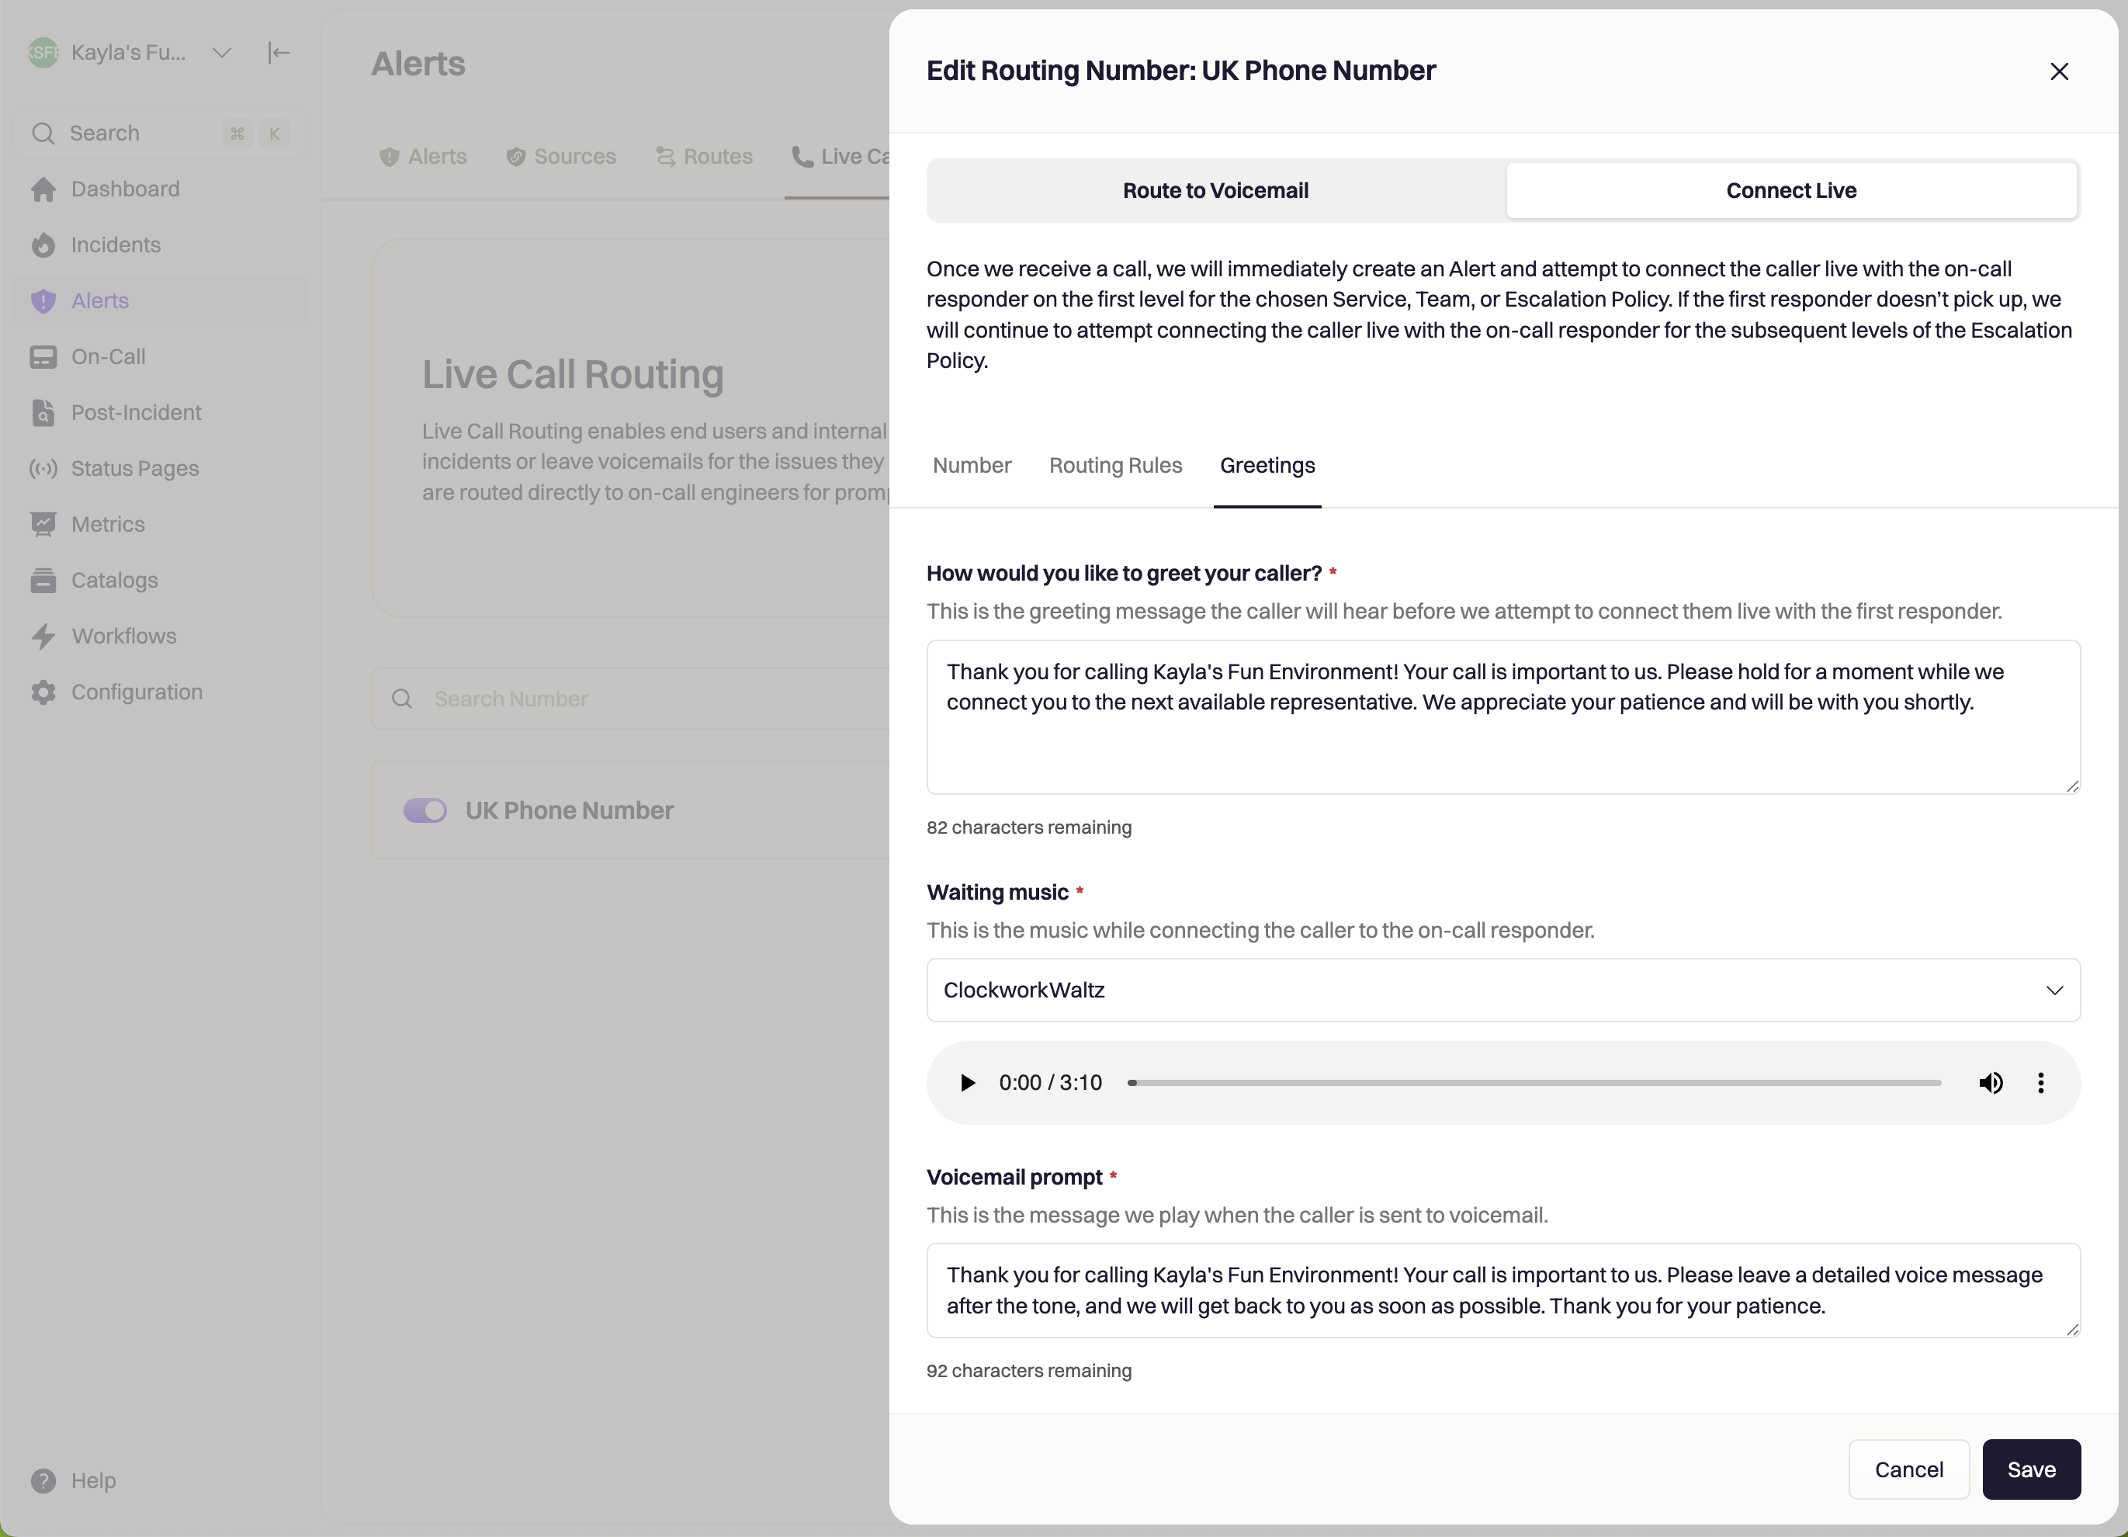Save the routing number changes
The width and height of the screenshot is (2128, 1537).
point(2030,1469)
